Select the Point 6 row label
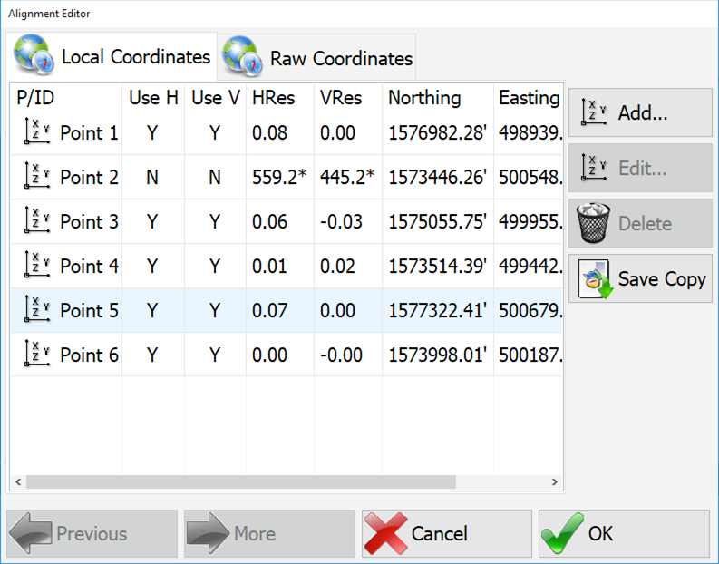719x564 pixels. pos(89,355)
